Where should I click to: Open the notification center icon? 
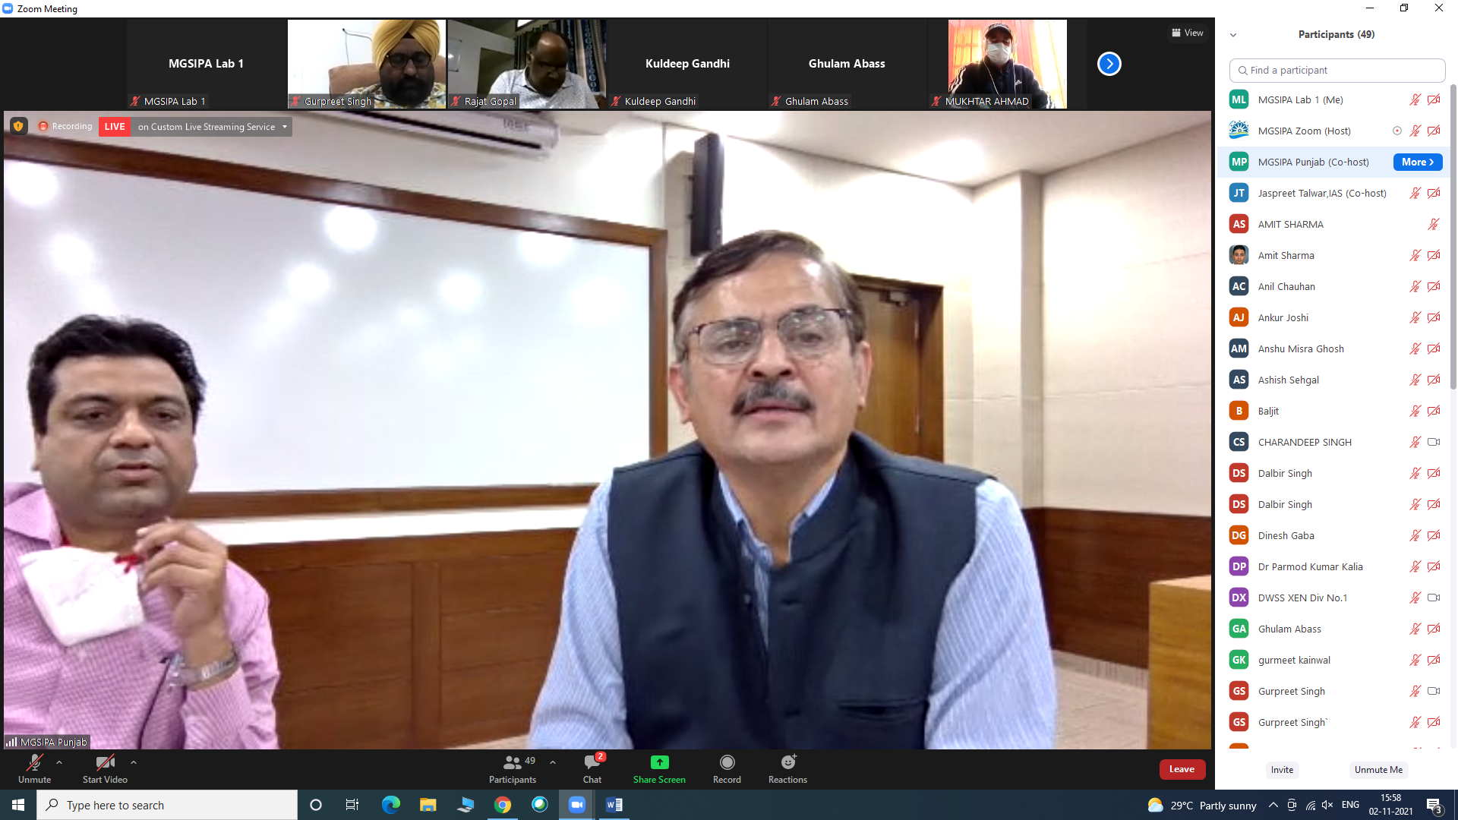1434,805
